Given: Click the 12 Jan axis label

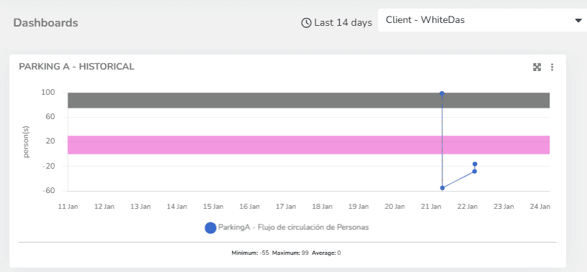Looking at the screenshot, I should coord(104,206).
